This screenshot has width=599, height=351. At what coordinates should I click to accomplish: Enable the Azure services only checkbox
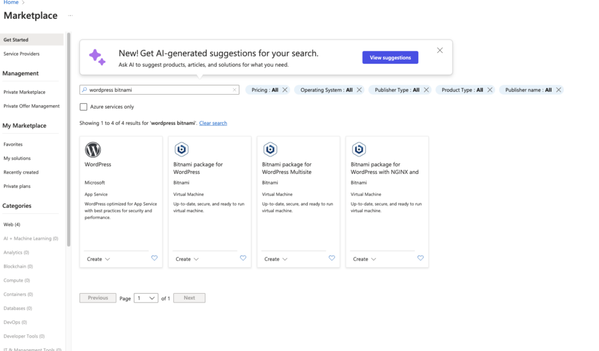83,107
